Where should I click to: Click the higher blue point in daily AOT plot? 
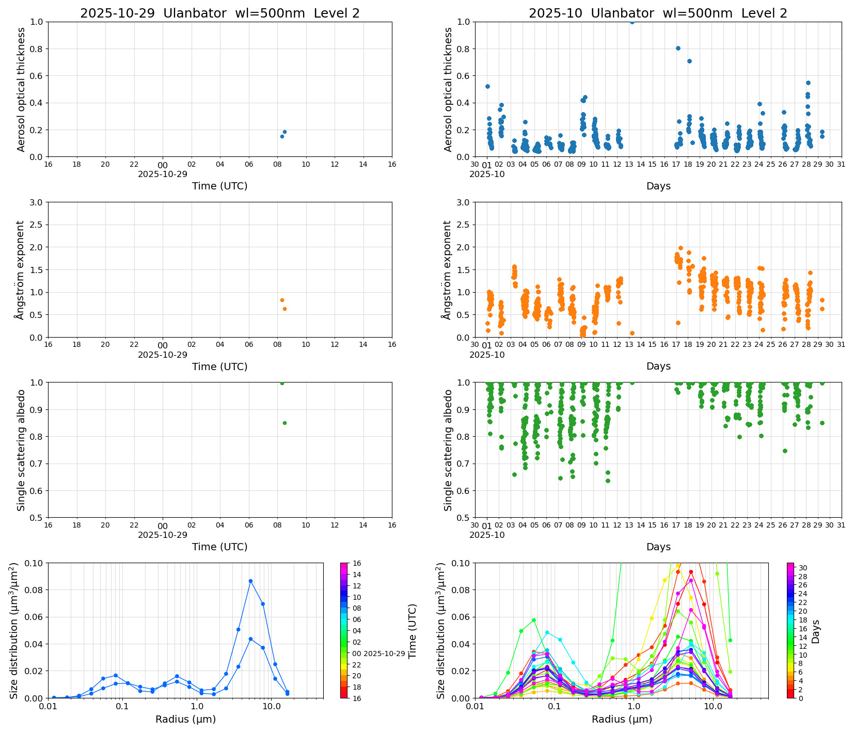(x=284, y=132)
